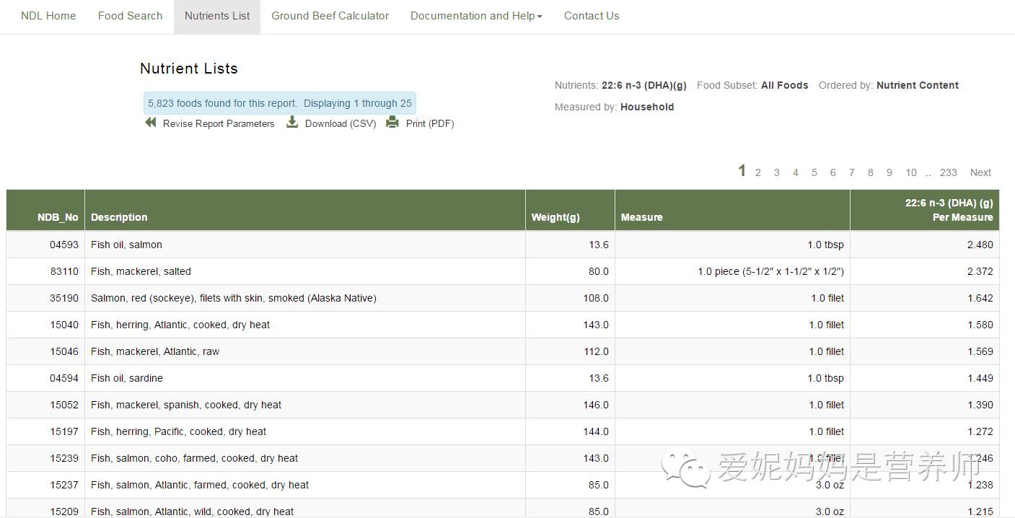This screenshot has height=518, width=1015.
Task: Go to results page 10
Action: (911, 172)
